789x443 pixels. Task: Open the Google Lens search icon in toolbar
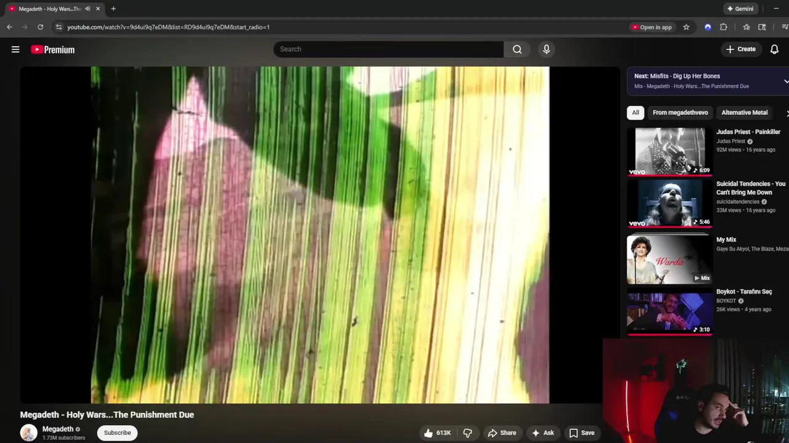(x=762, y=27)
